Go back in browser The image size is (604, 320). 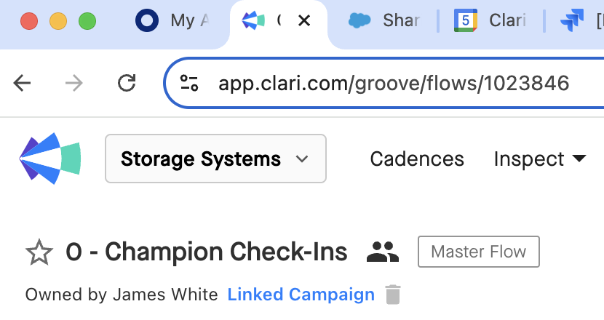pyautogui.click(x=22, y=83)
